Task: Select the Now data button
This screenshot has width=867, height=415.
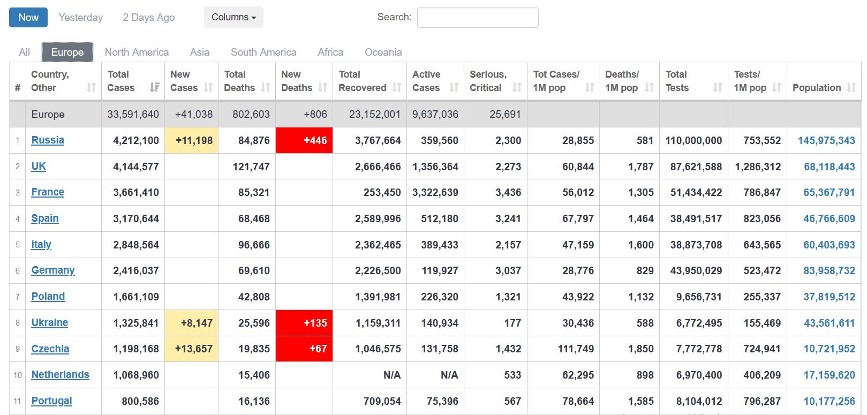Action: click(x=28, y=17)
